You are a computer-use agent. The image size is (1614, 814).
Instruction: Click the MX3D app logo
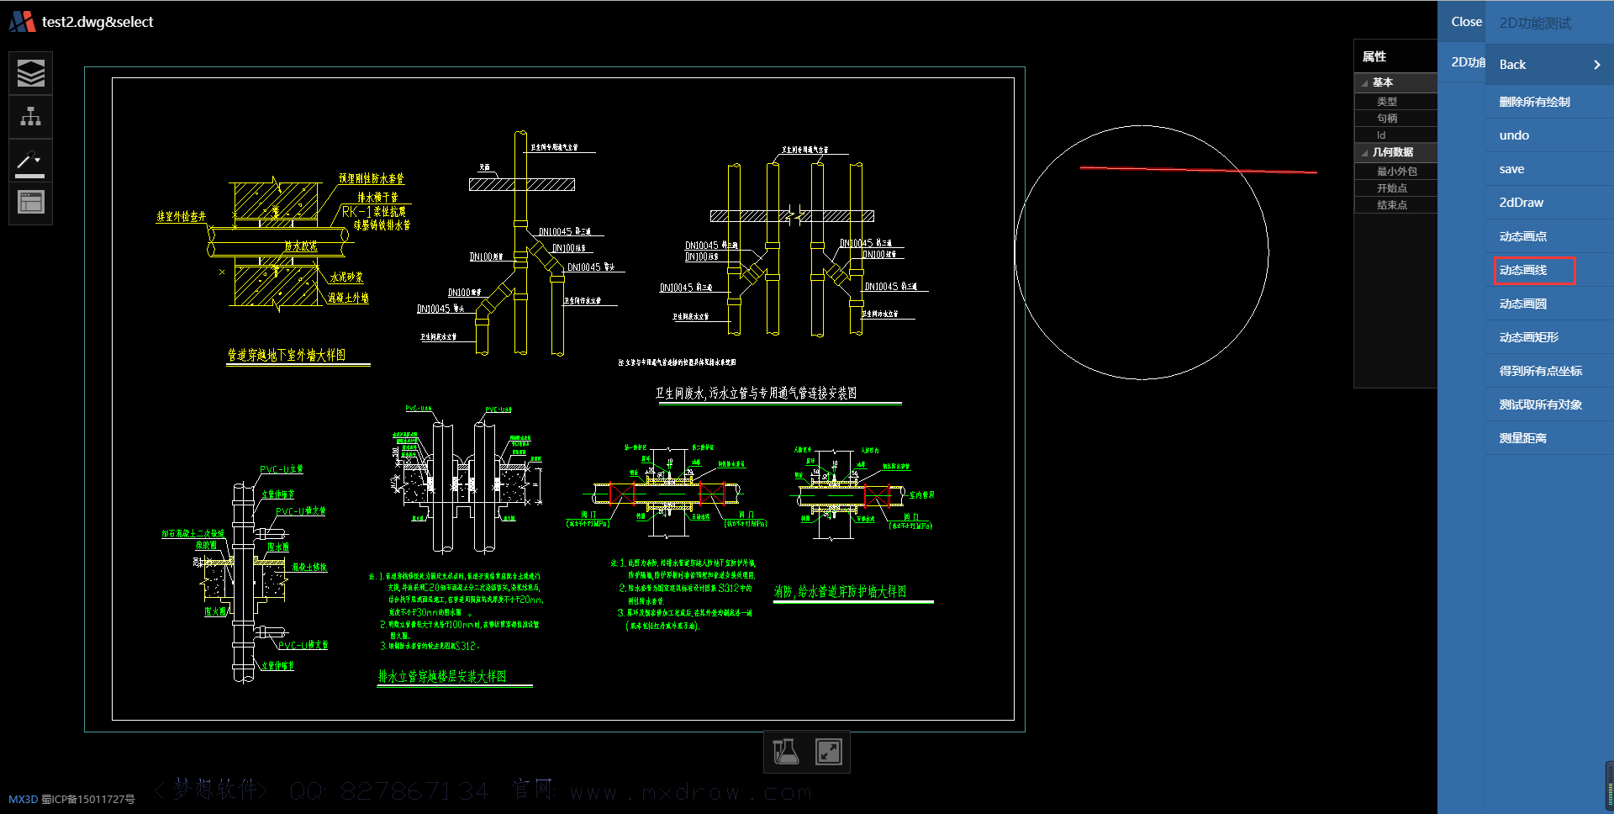(22, 22)
